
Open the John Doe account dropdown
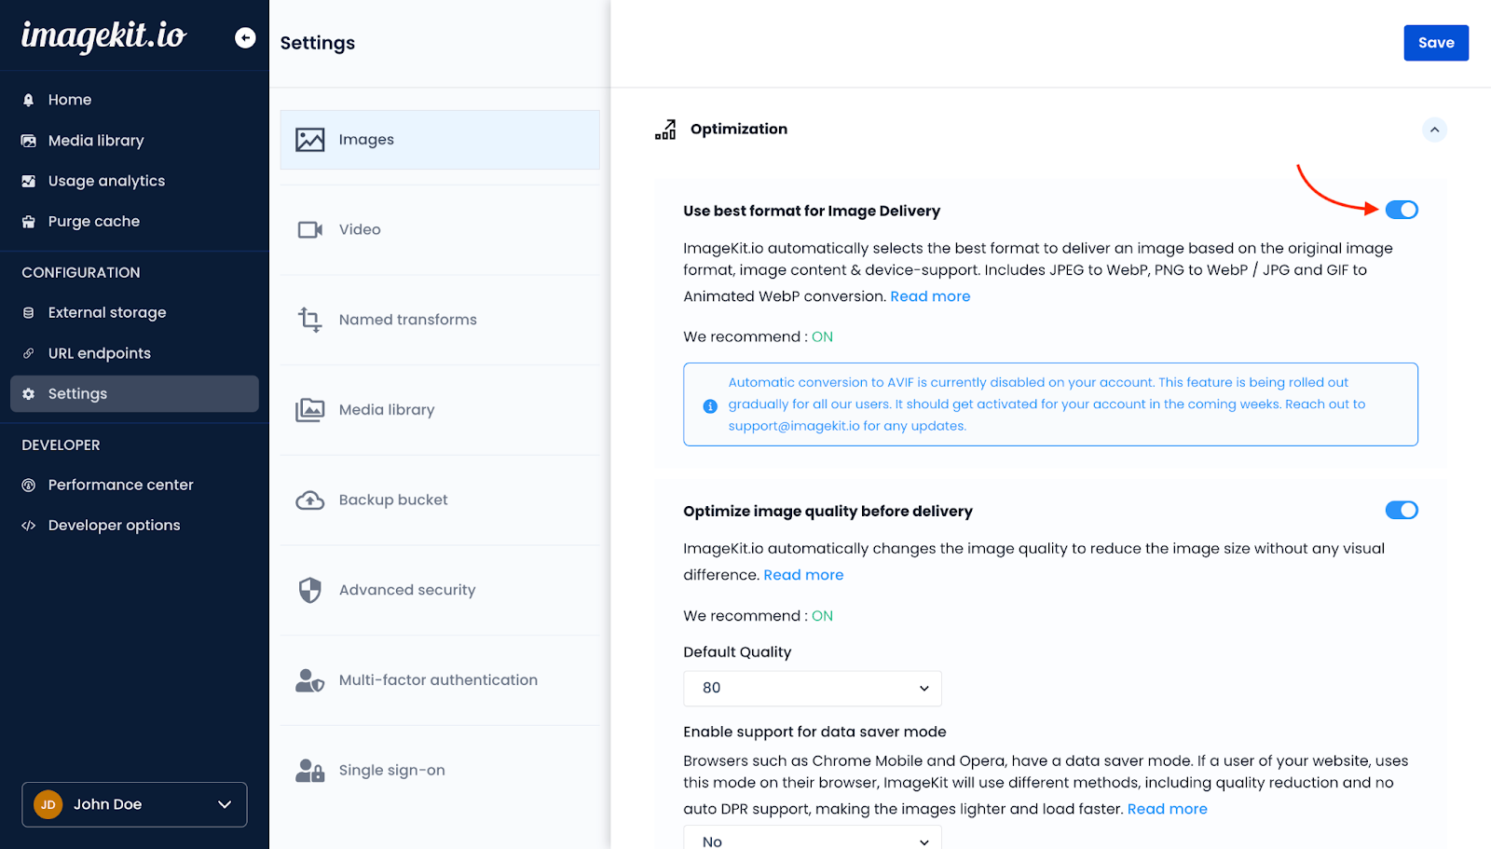click(134, 804)
